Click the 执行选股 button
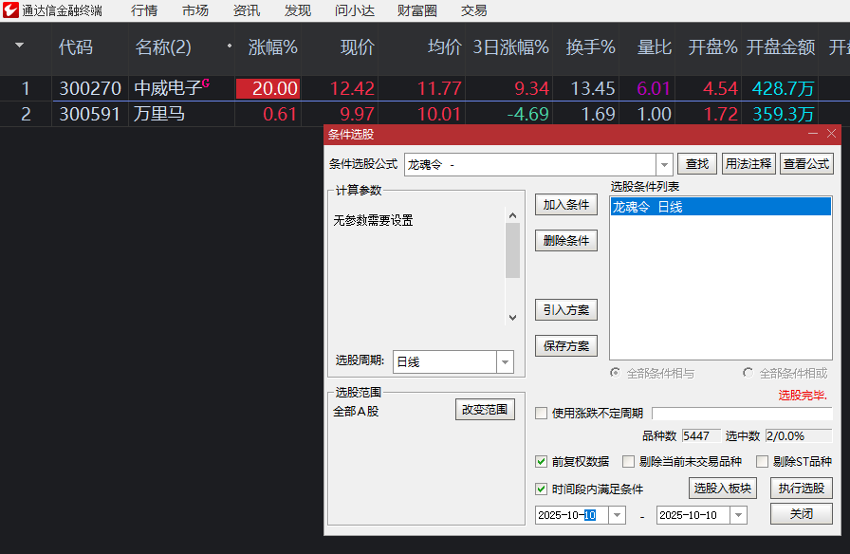The width and height of the screenshot is (850, 554). pos(801,489)
